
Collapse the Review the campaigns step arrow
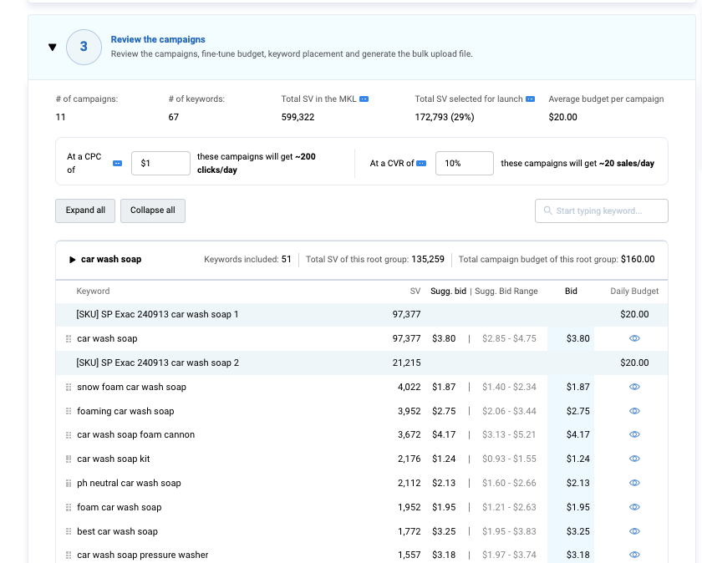(x=53, y=47)
